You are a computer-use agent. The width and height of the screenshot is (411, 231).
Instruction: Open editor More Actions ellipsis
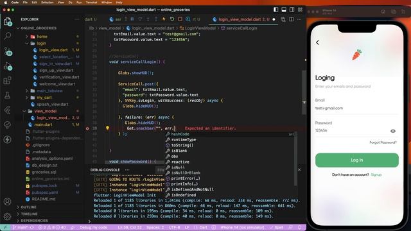[x=299, y=19]
